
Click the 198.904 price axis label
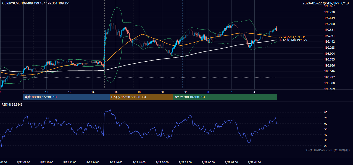coord(329,54)
